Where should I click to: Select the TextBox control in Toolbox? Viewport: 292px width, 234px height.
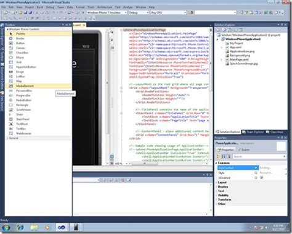tap(38, 128)
